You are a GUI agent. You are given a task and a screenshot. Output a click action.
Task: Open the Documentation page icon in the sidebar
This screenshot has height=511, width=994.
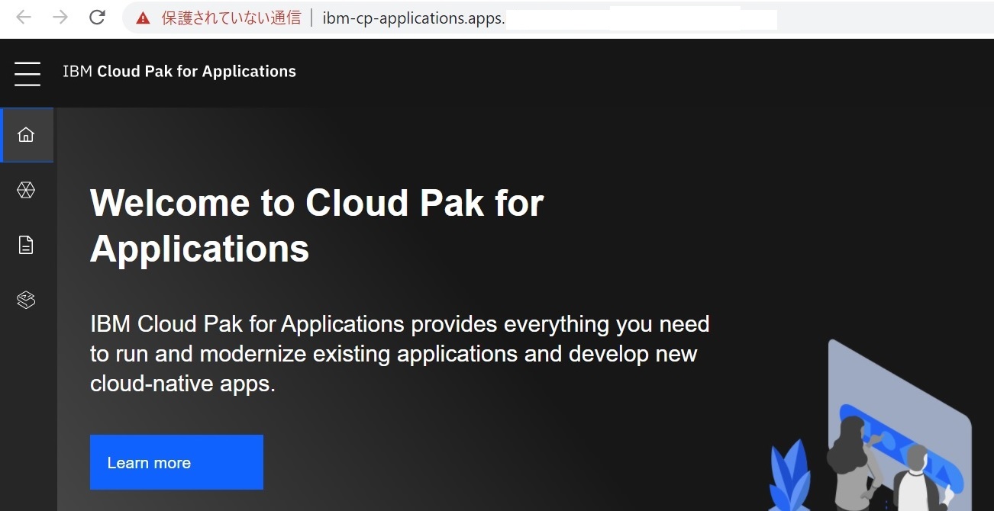[x=26, y=244]
